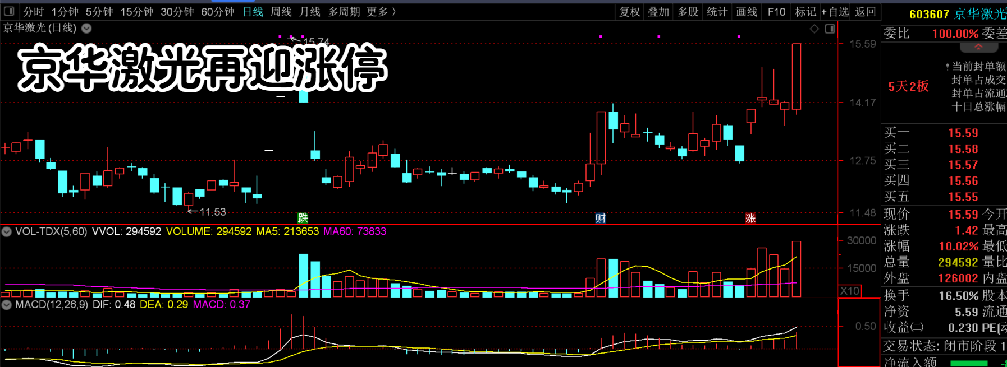Click the 京华激光 stock name in quote panel

point(980,14)
